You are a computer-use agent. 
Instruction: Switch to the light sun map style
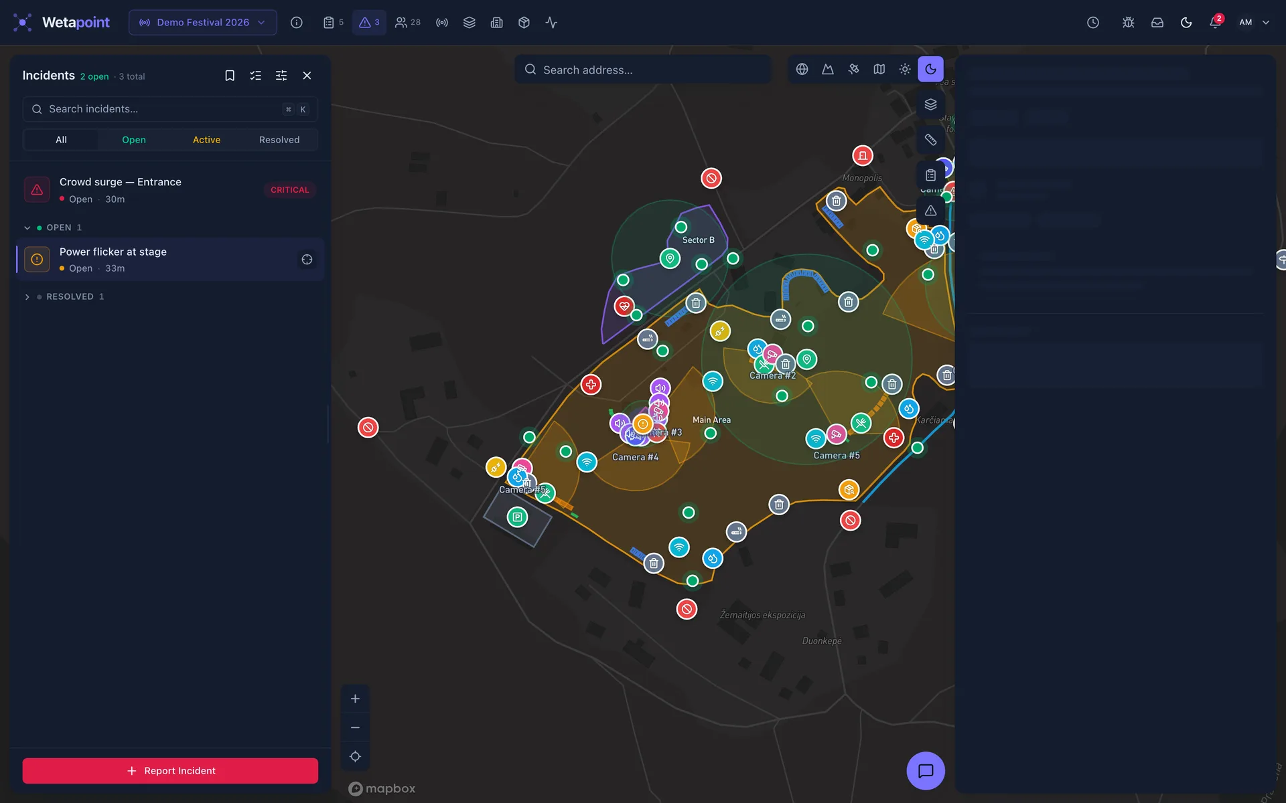(905, 69)
